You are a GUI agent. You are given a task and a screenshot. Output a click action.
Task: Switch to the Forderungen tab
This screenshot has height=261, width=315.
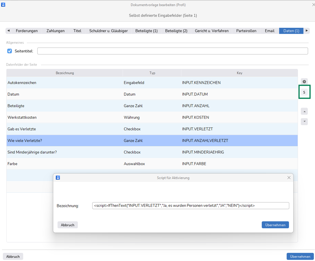click(27, 31)
